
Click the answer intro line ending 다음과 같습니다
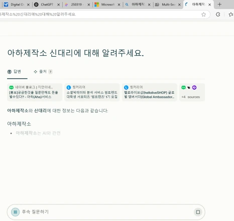tap(58, 111)
